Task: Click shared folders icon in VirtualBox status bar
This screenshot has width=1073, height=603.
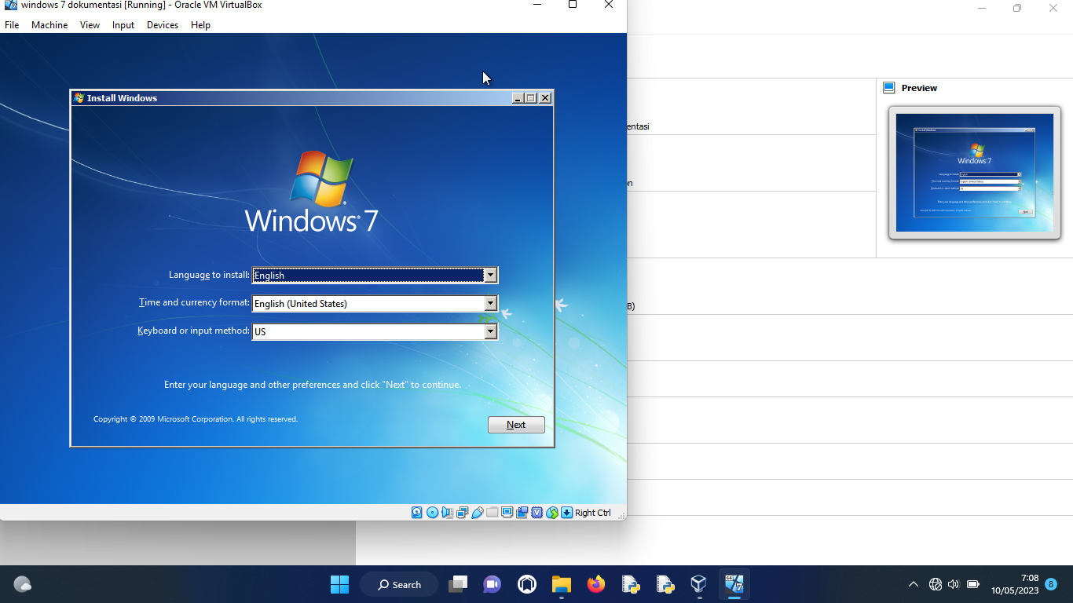Action: (x=493, y=513)
